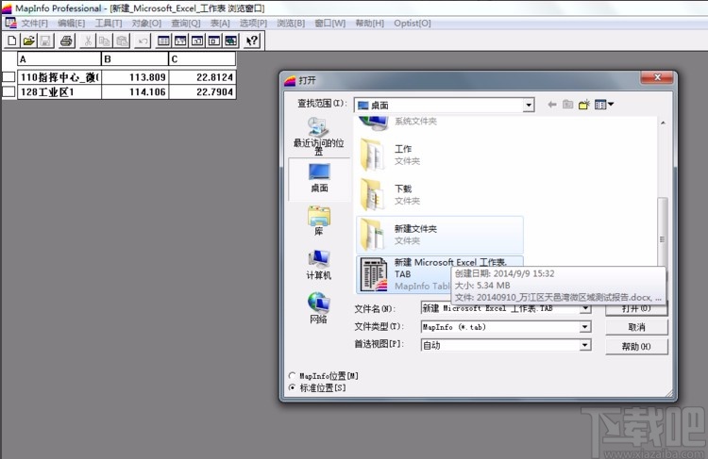Expand the 首选视图 自动 dropdown

pos(585,345)
